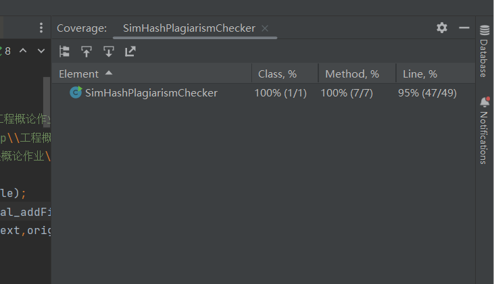The image size is (494, 284).
Task: Click the navigate up (up-arrow) toolbar icon
Action: pyautogui.click(x=87, y=51)
